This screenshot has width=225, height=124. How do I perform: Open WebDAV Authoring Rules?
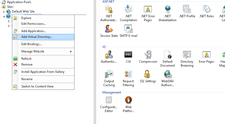[x=167, y=78]
